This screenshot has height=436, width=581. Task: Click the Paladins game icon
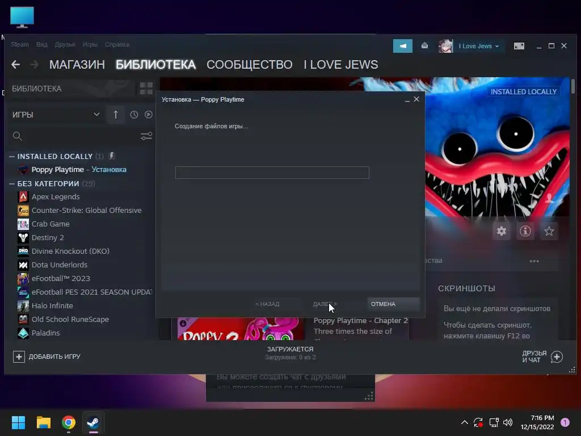point(23,333)
